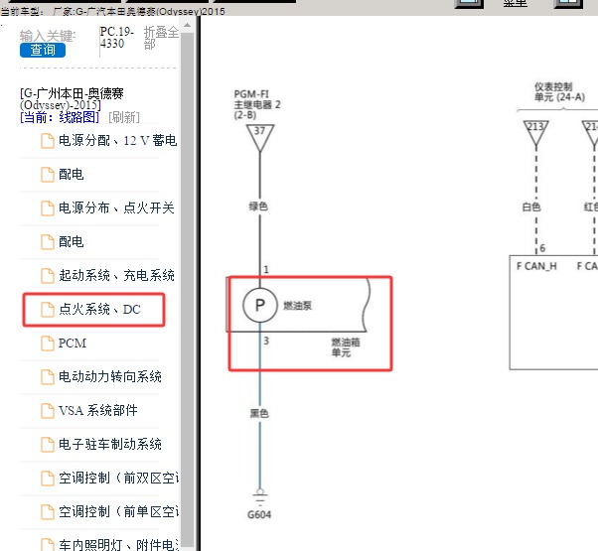Open the PCM tree item

73,343
